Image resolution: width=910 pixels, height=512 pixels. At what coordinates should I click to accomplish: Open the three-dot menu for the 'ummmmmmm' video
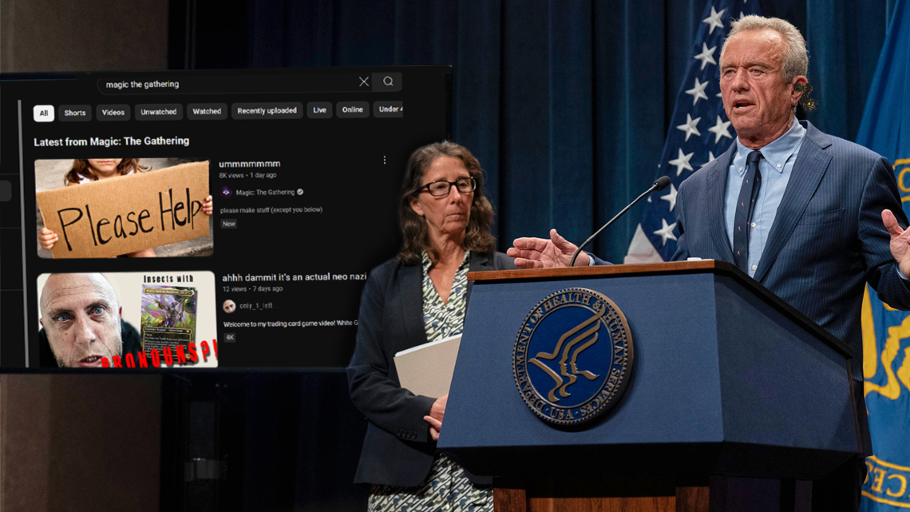(x=384, y=161)
